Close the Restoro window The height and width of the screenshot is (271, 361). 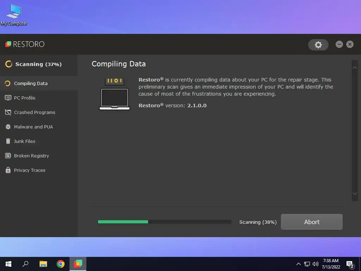tap(350, 44)
